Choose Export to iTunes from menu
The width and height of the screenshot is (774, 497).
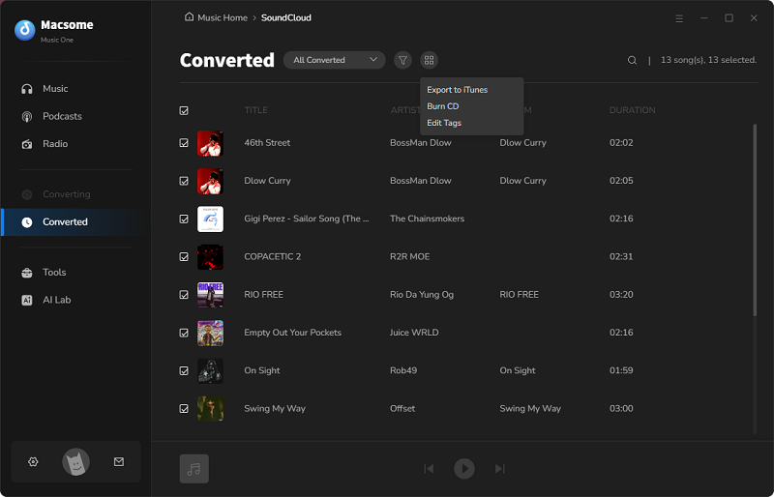[x=457, y=90]
